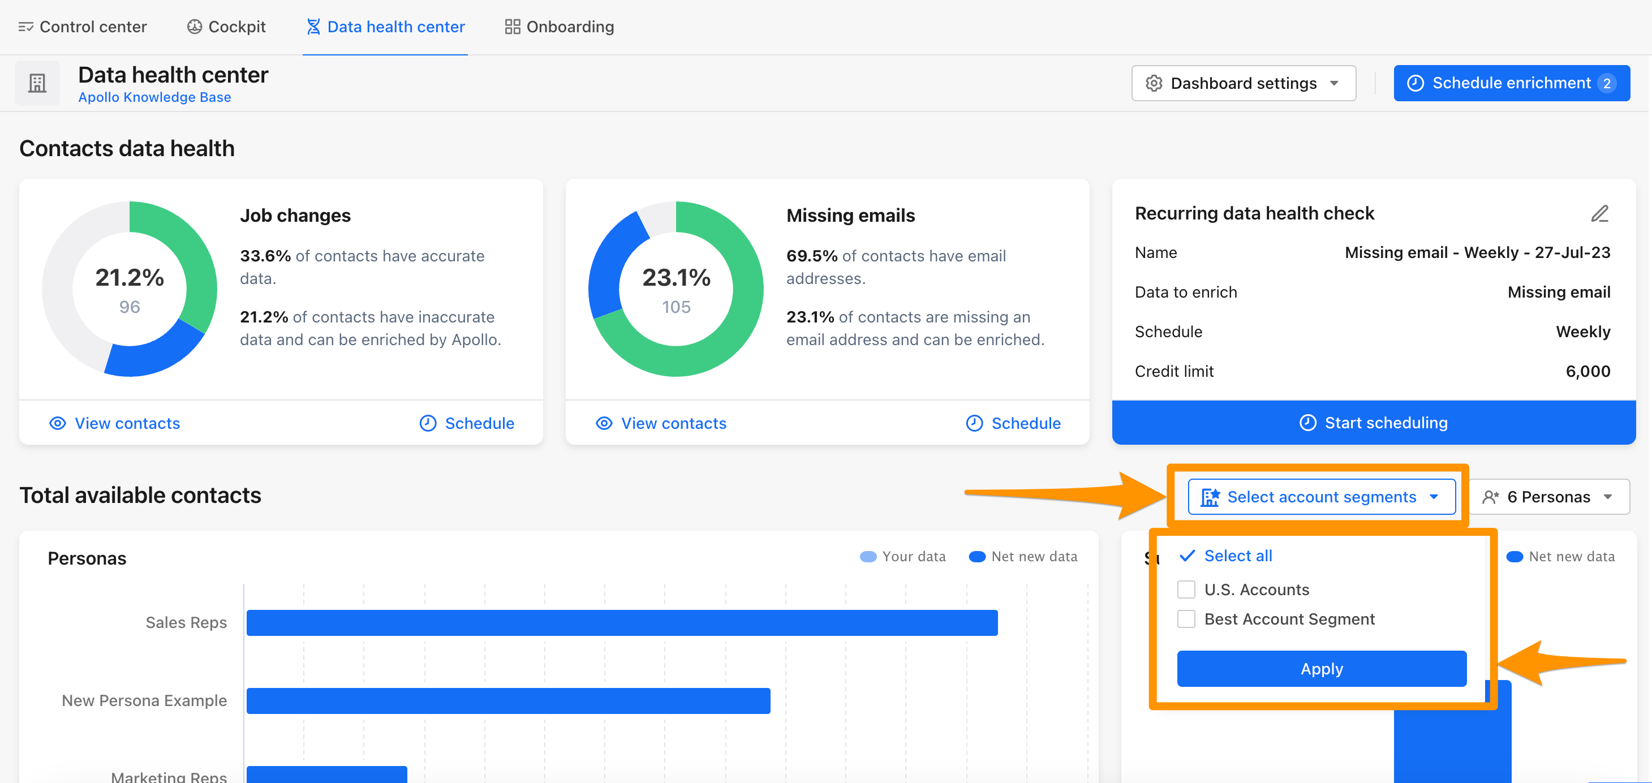Go to the Onboarding tab
1652x783 pixels.
pyautogui.click(x=559, y=27)
